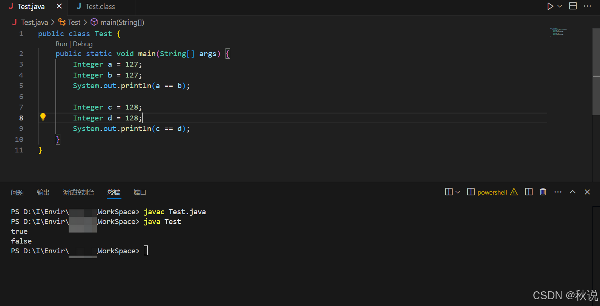Click the 'javac Test.java' terminal command
This screenshot has width=600, height=306.
pos(175,212)
